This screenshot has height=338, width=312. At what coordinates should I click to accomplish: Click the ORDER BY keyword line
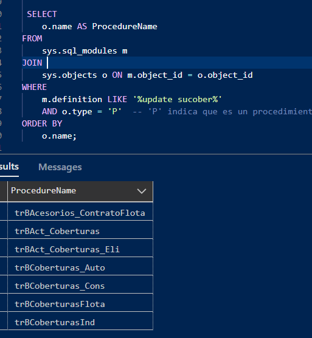(42, 124)
